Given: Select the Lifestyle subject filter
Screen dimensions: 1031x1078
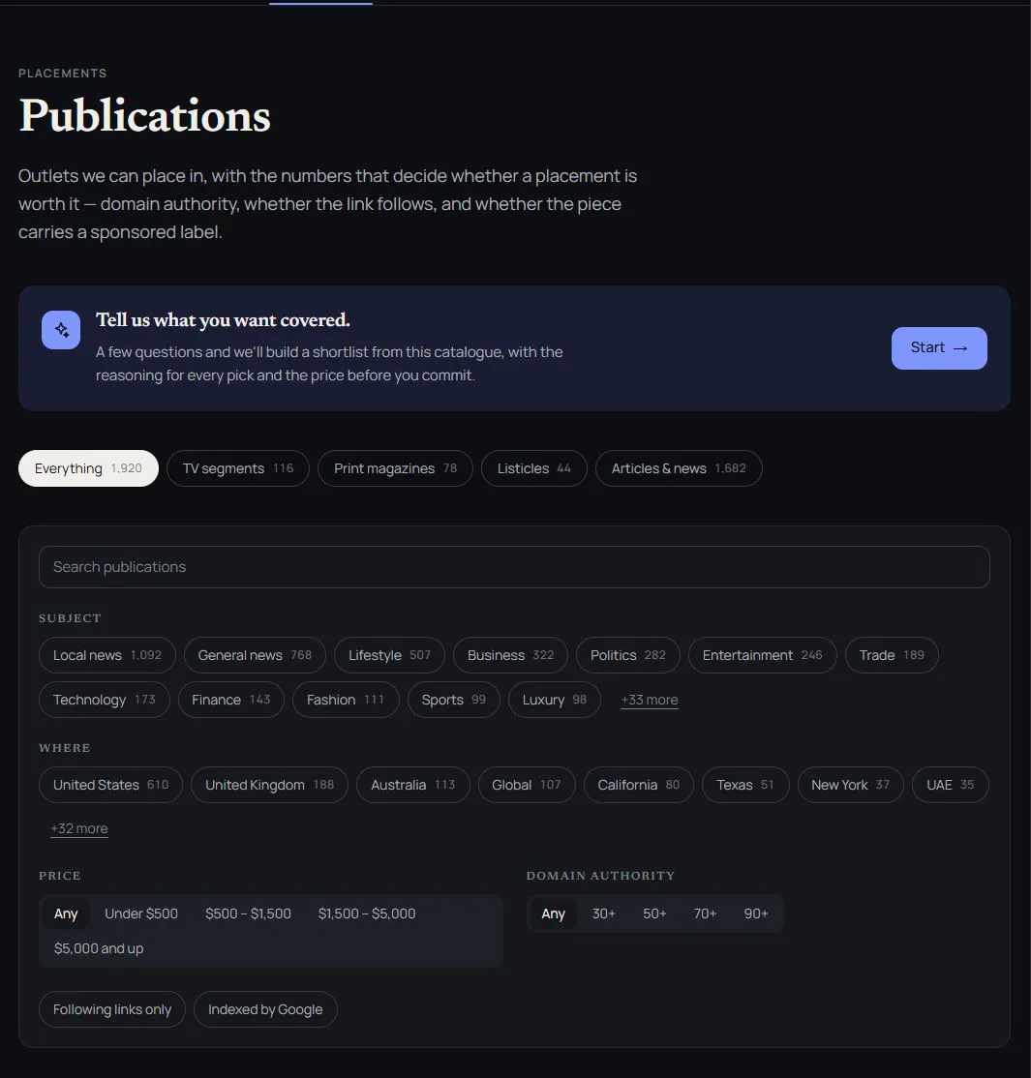Looking at the screenshot, I should click(389, 655).
